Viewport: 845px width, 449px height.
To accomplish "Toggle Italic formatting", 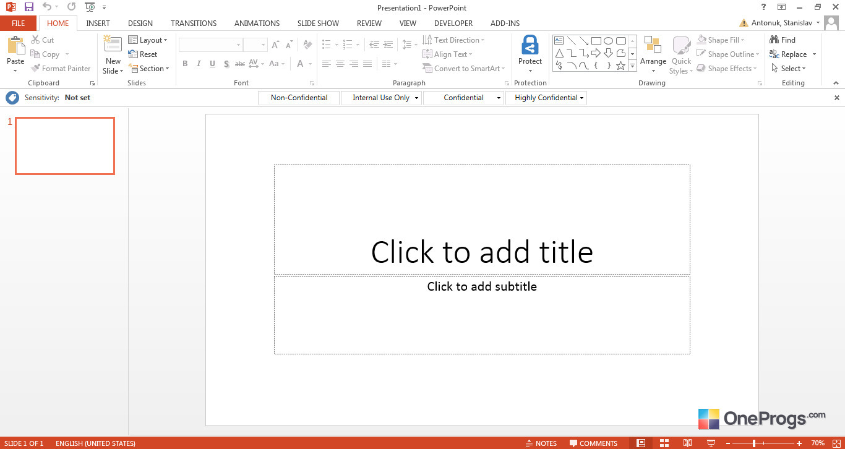I will click(x=199, y=64).
